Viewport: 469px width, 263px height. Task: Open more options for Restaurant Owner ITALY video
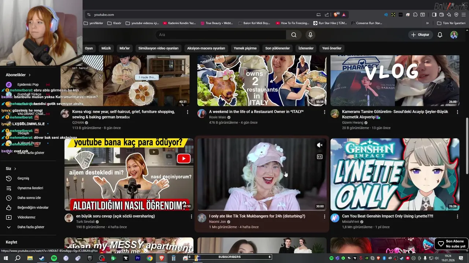coord(324,112)
